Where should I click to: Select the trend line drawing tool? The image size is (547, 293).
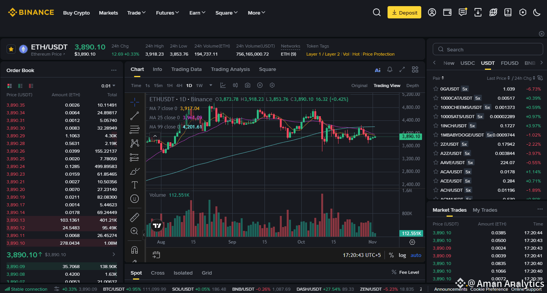click(135, 115)
